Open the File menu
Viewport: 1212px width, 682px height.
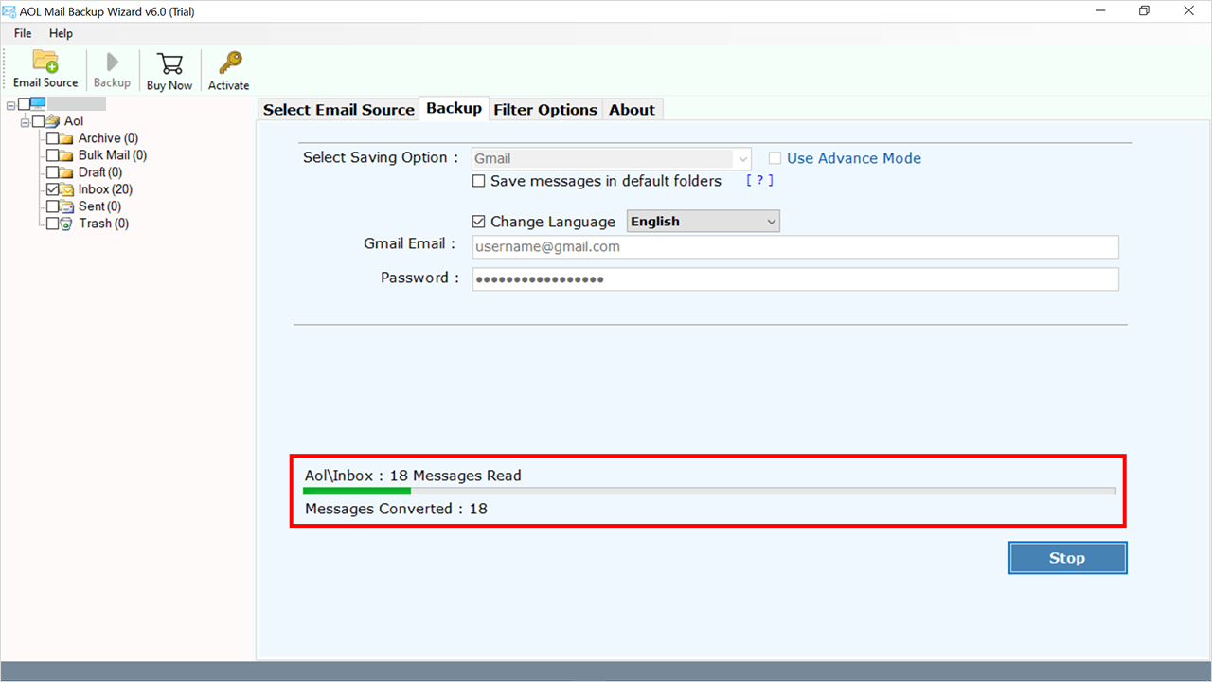[23, 33]
